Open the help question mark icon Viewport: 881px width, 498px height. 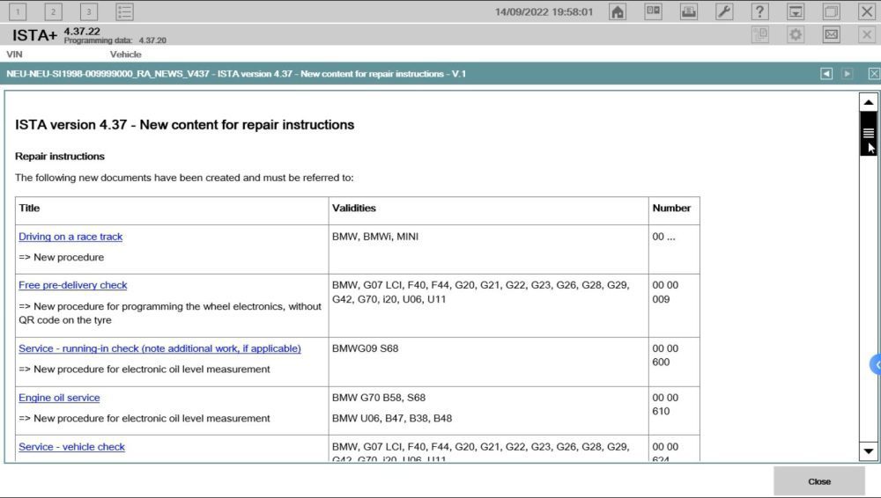759,11
